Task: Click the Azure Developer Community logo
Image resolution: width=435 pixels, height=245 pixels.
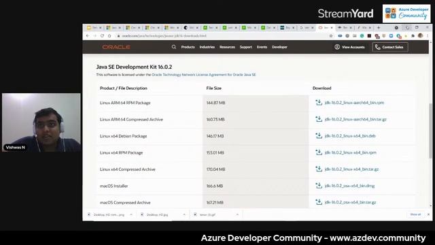Action: pyautogui.click(x=406, y=14)
